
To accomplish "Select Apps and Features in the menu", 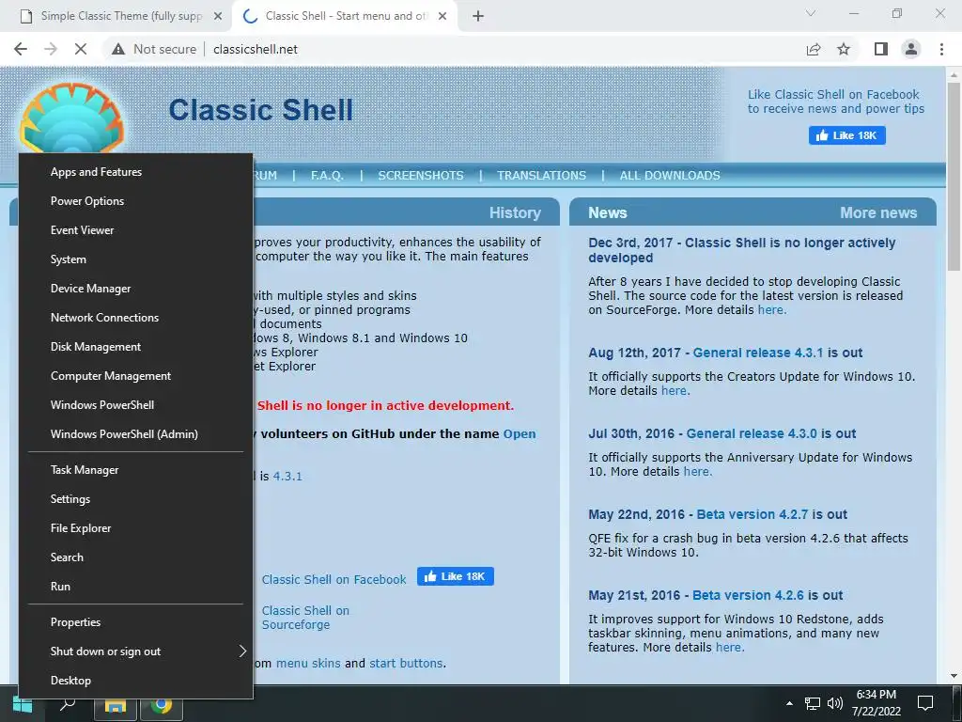I will 135,172.
